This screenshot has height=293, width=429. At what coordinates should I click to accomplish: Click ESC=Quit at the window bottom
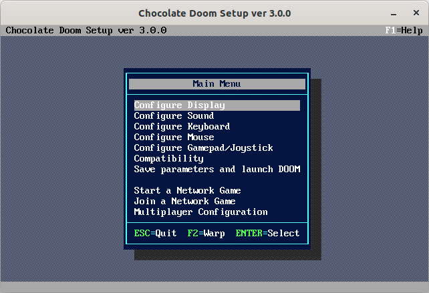pos(155,233)
